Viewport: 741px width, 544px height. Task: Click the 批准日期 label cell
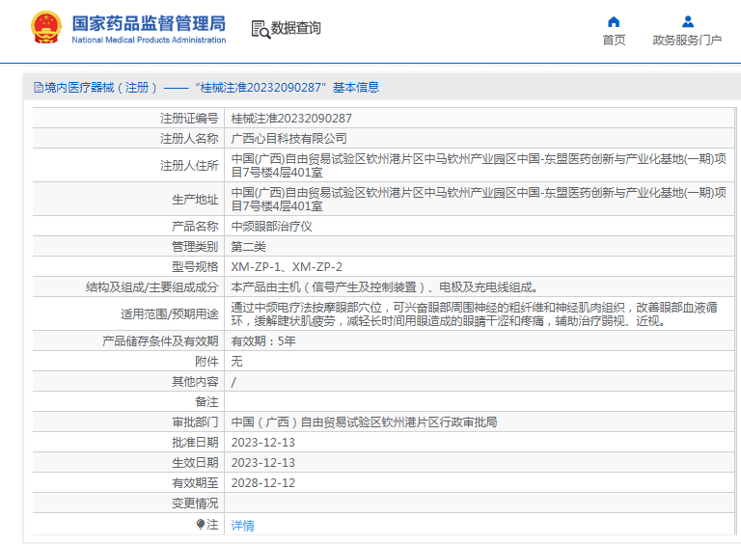tap(195, 443)
